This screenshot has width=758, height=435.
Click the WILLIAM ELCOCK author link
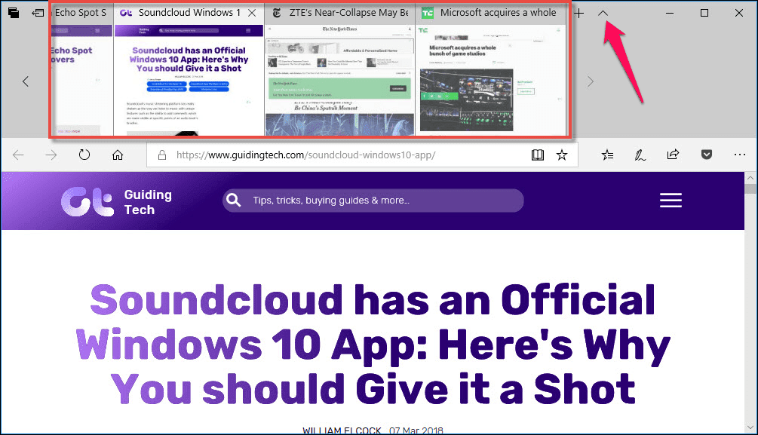(x=342, y=430)
